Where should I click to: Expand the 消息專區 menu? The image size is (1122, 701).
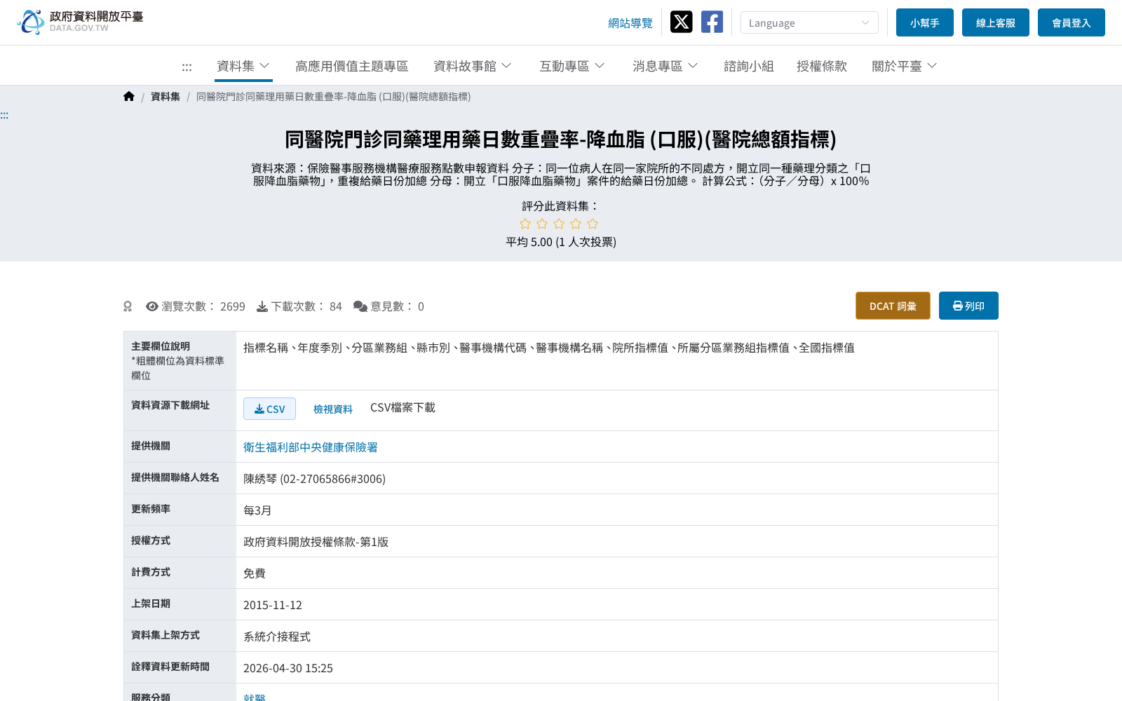[665, 66]
